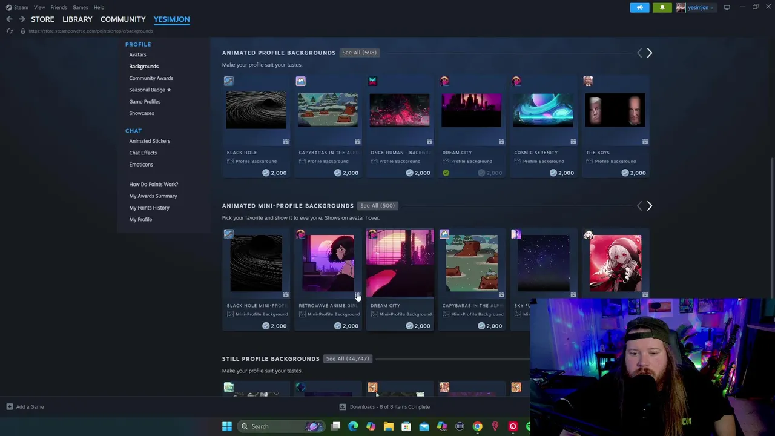This screenshot has width=775, height=436.
Task: Show next animated profile backgrounds
Action: point(649,53)
